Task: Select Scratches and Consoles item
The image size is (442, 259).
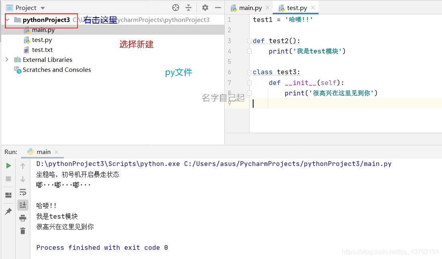Action: click(57, 69)
